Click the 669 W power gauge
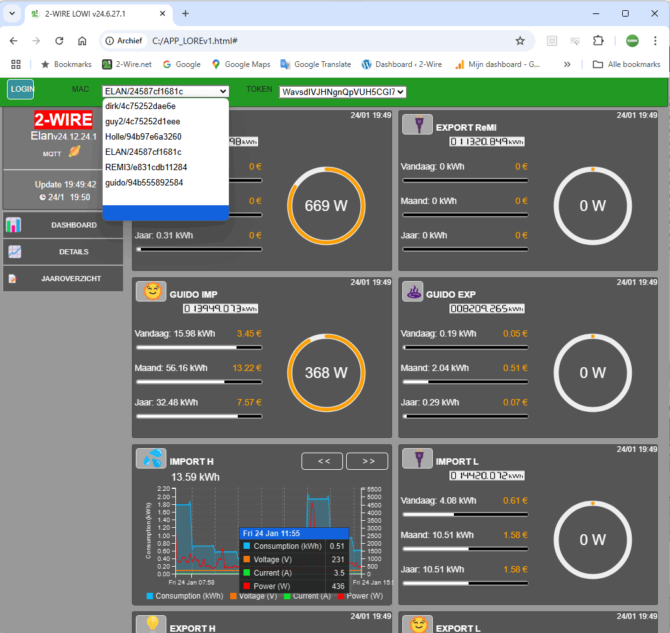Viewport: 670px width, 633px height. 326,206
